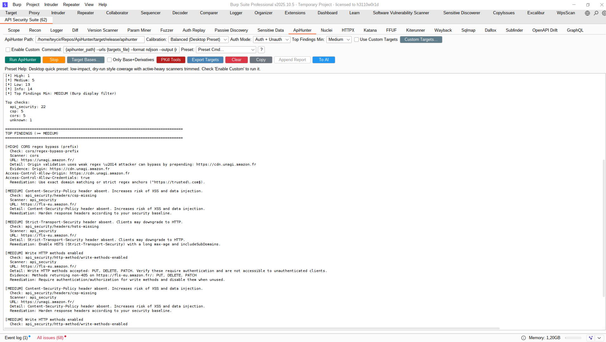Screen dimensions: 606x342
Task: Switch to the Proxy tab
Action: 34,13
